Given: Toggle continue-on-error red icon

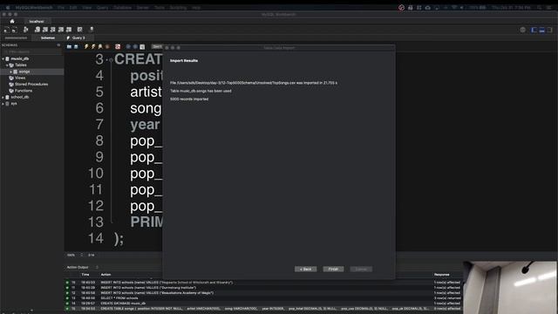Looking at the screenshot, I should point(118,46).
